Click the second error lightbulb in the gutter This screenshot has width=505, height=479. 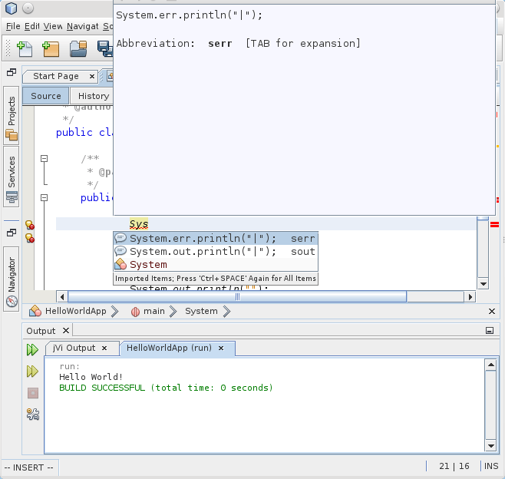pos(30,238)
